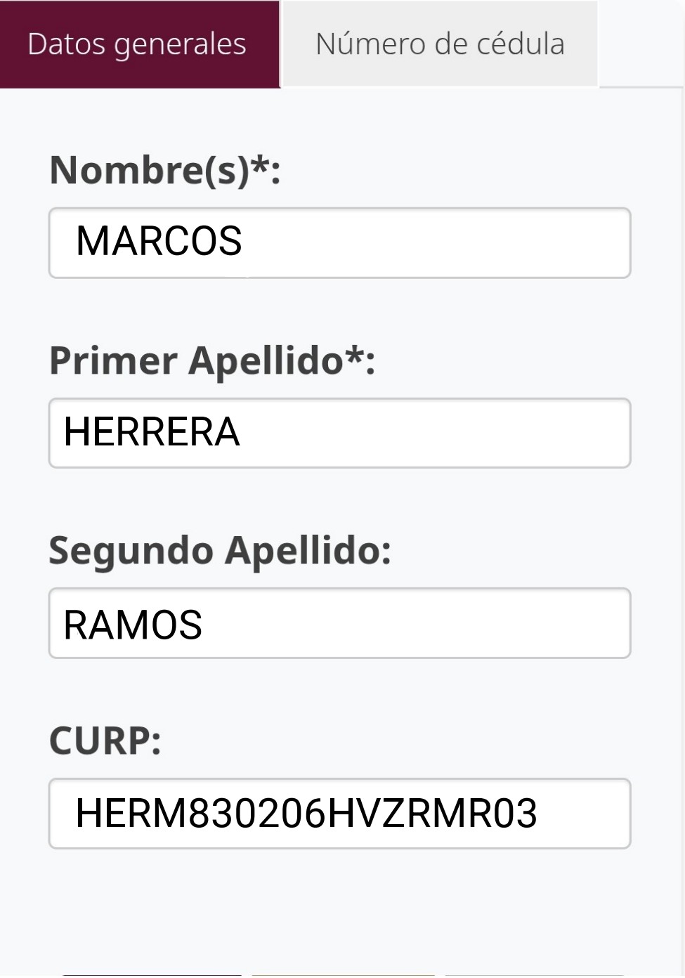685x978 pixels.
Task: Click on the HERRERA surname text
Action: [152, 431]
